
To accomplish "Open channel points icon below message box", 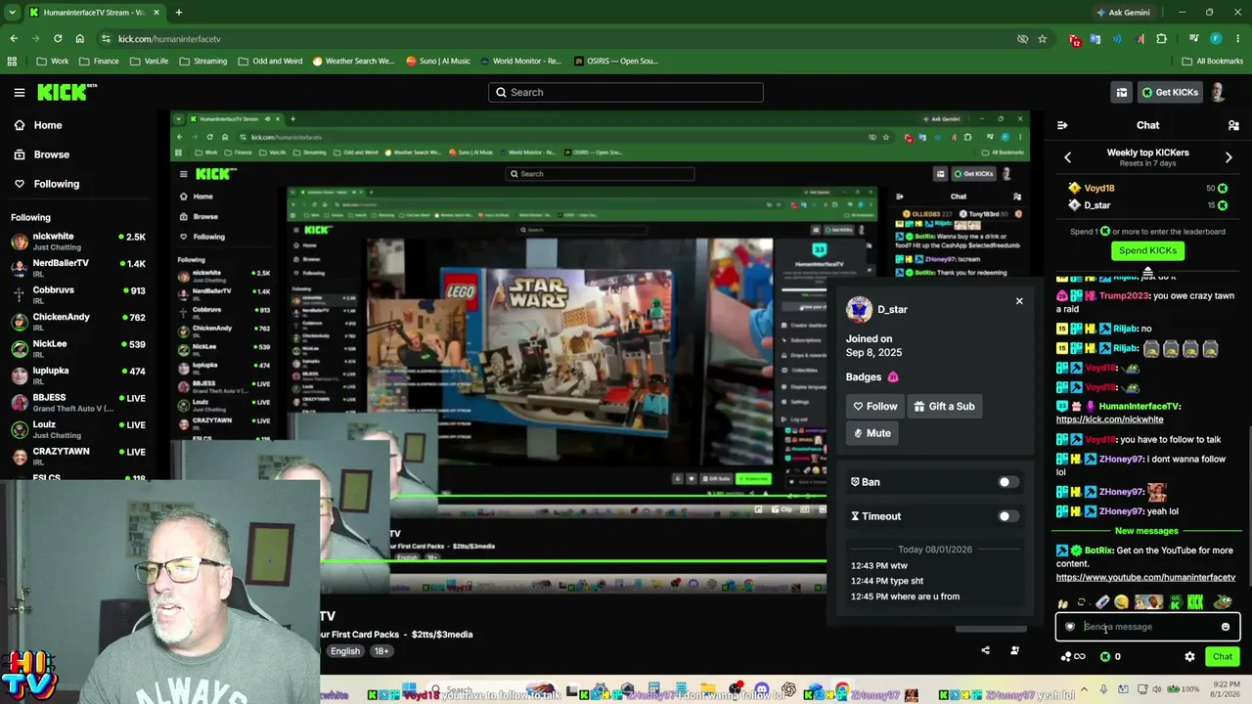I will click(x=1072, y=657).
